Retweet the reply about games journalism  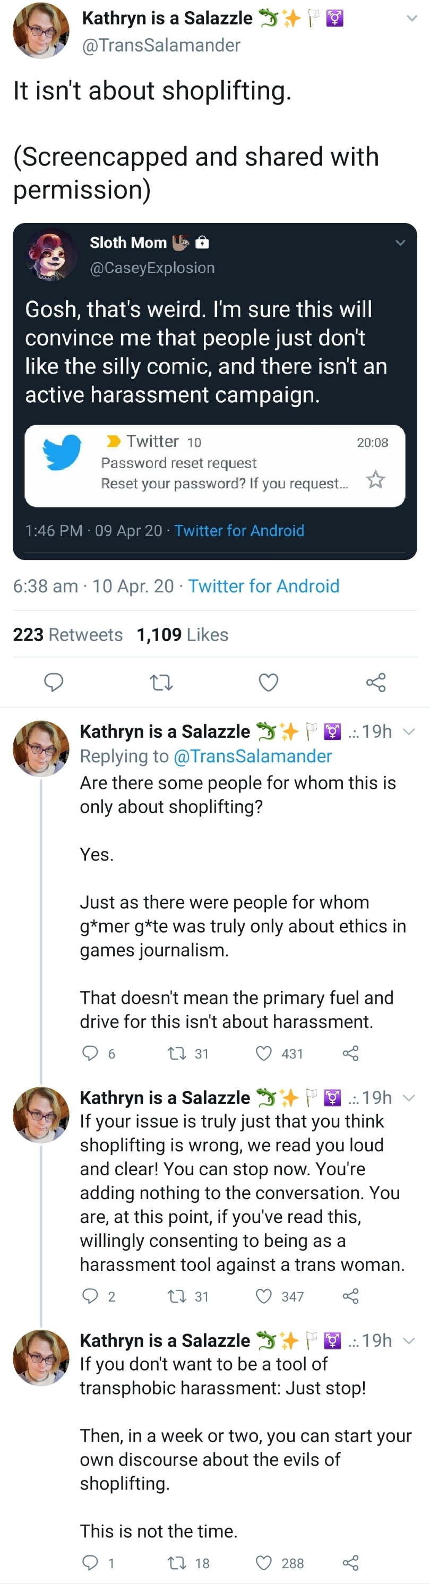click(x=177, y=1053)
